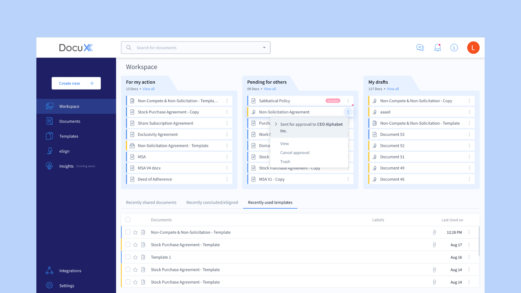Open the Settings gear in sidebar
521x293 pixels.
(50, 285)
